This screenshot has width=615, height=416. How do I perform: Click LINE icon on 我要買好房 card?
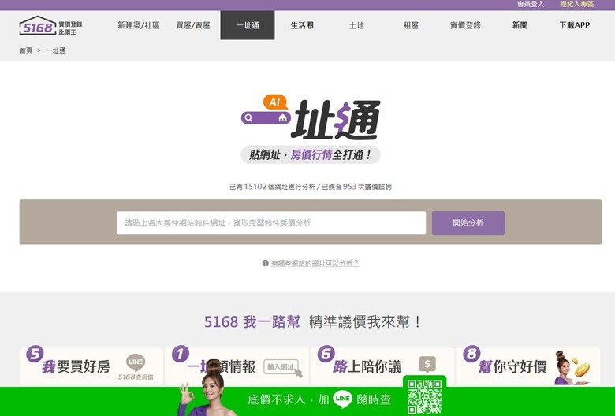click(136, 362)
